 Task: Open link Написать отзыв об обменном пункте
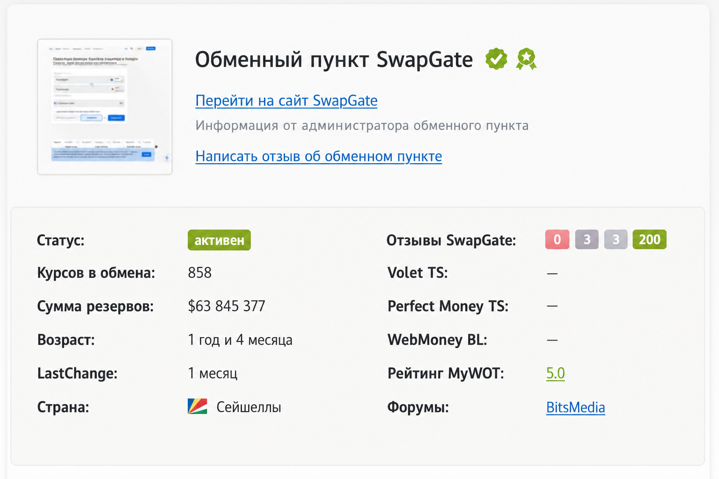click(x=319, y=156)
